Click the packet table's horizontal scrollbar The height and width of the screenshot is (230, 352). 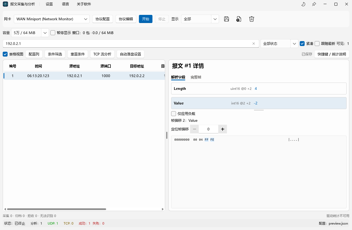57,209
